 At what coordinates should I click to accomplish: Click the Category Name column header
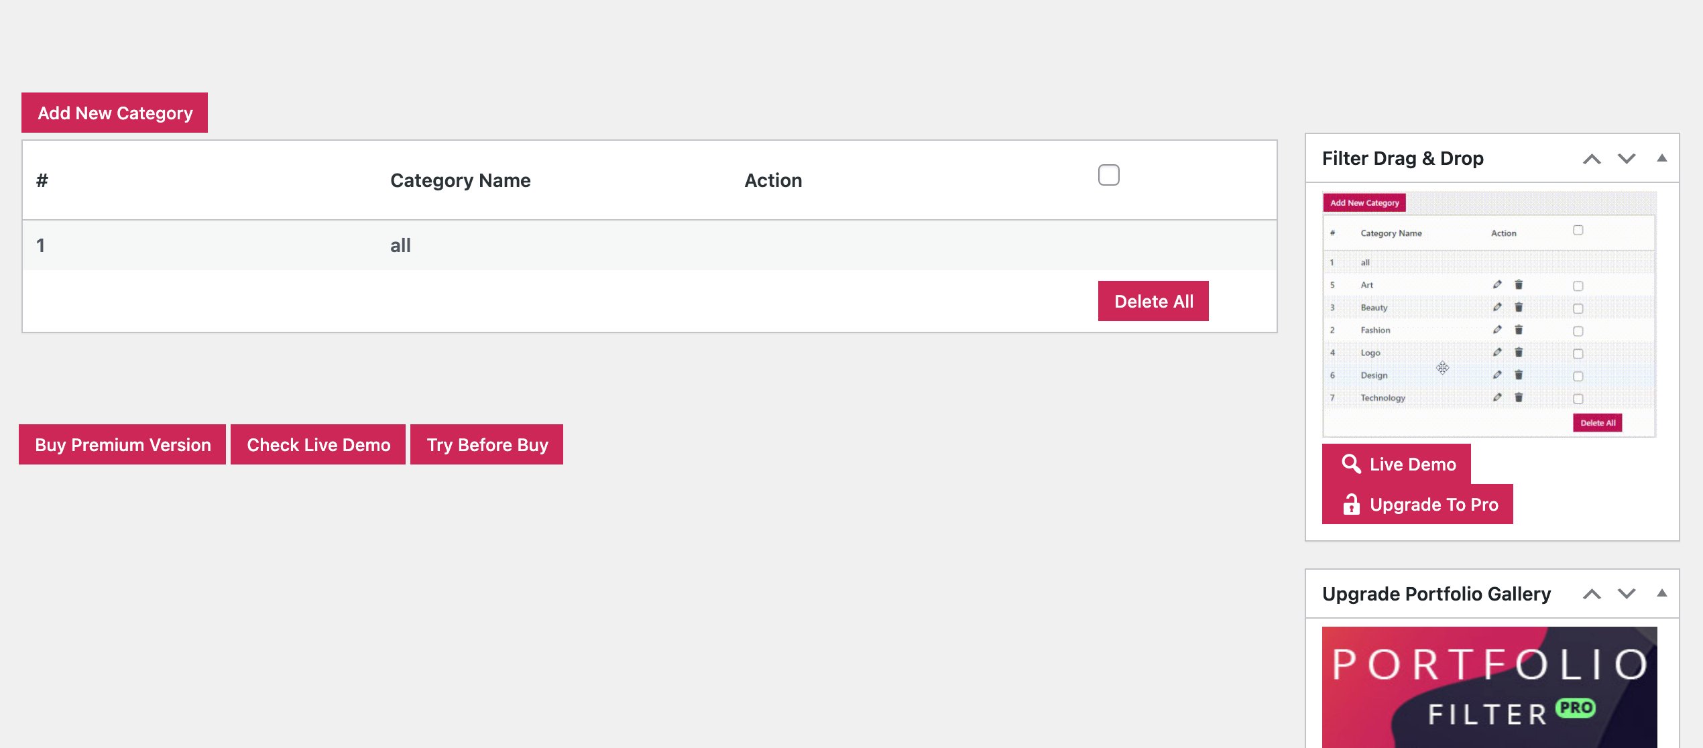coord(460,180)
